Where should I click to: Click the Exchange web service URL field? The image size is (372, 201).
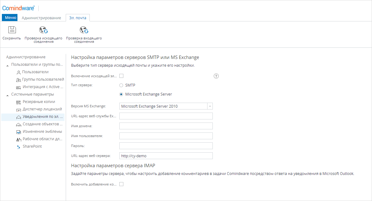(166, 116)
